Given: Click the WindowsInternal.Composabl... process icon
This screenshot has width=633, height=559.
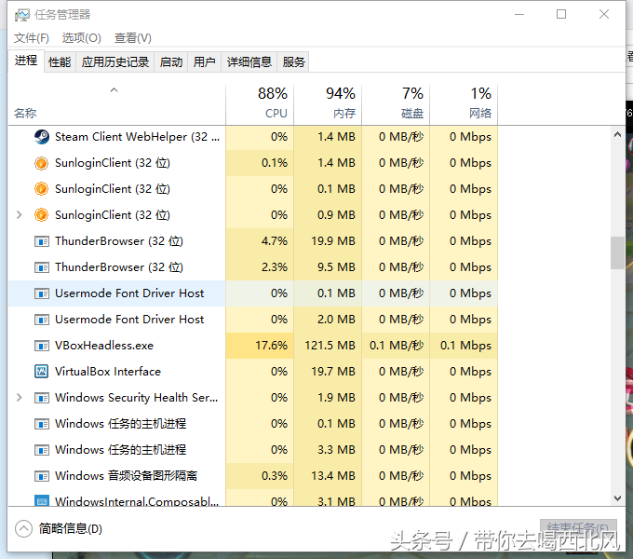Looking at the screenshot, I should click(42, 500).
